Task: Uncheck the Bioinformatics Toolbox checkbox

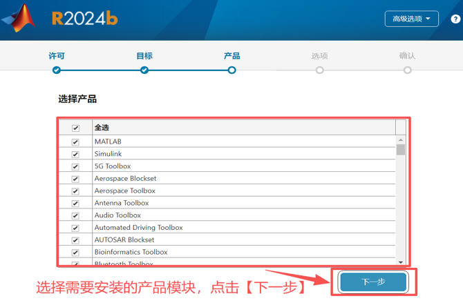Action: [75, 253]
